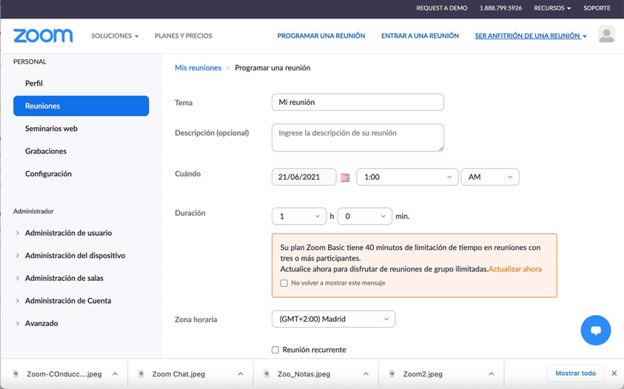Open menu arrow for Zoom-COnducc jpeg download

[115, 373]
